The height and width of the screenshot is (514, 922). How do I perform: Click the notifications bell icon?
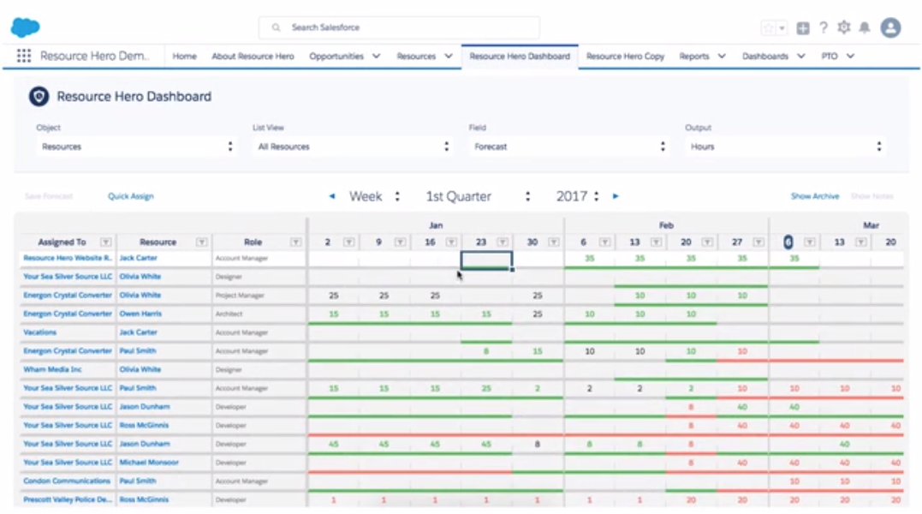(865, 27)
